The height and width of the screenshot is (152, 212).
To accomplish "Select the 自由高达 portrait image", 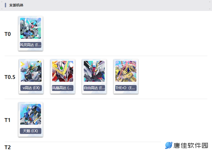I will (94, 71).
